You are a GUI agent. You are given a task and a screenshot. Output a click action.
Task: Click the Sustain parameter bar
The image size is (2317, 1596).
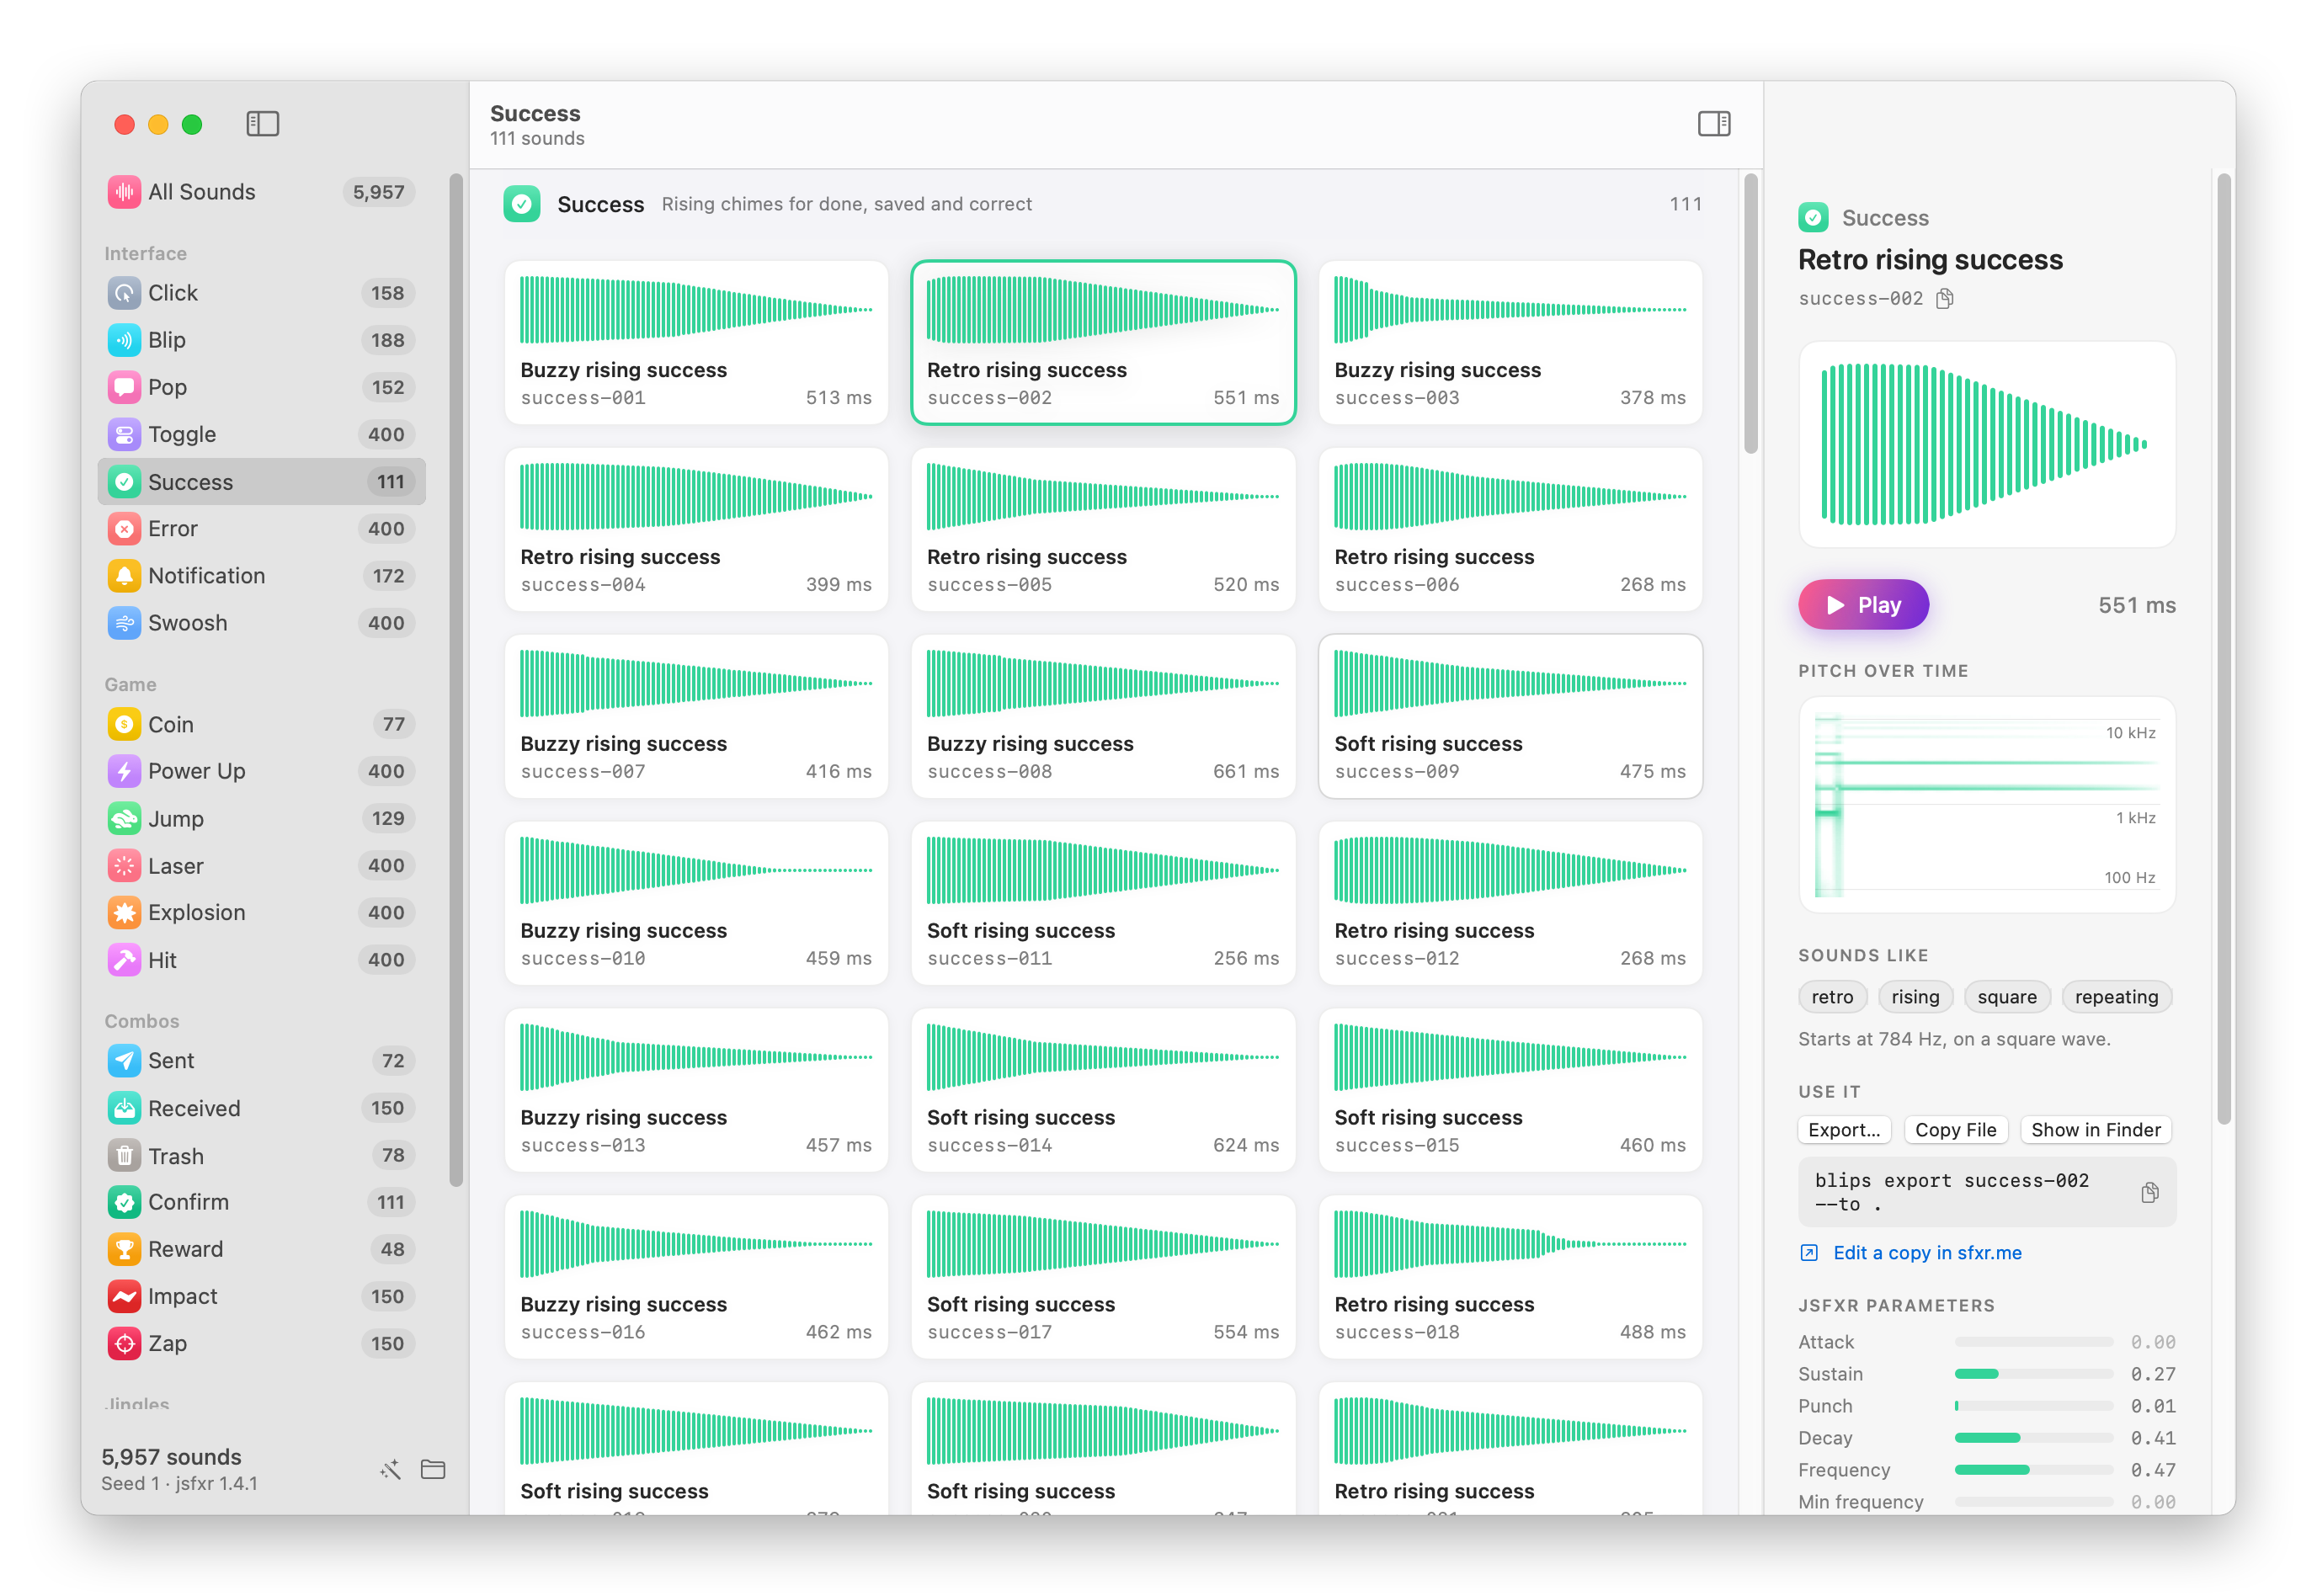tap(2033, 1374)
